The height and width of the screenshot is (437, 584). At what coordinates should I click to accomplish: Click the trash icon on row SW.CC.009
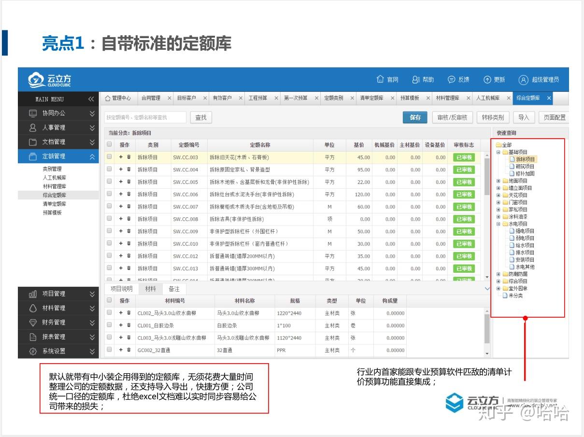click(x=129, y=231)
